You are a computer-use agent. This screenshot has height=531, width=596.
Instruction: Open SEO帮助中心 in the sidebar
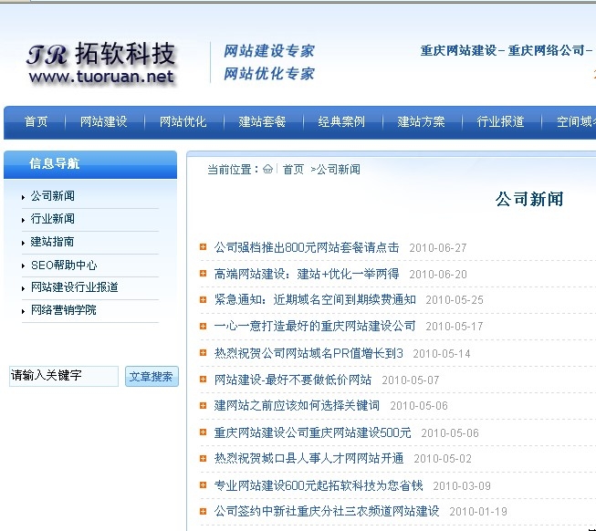click(63, 265)
